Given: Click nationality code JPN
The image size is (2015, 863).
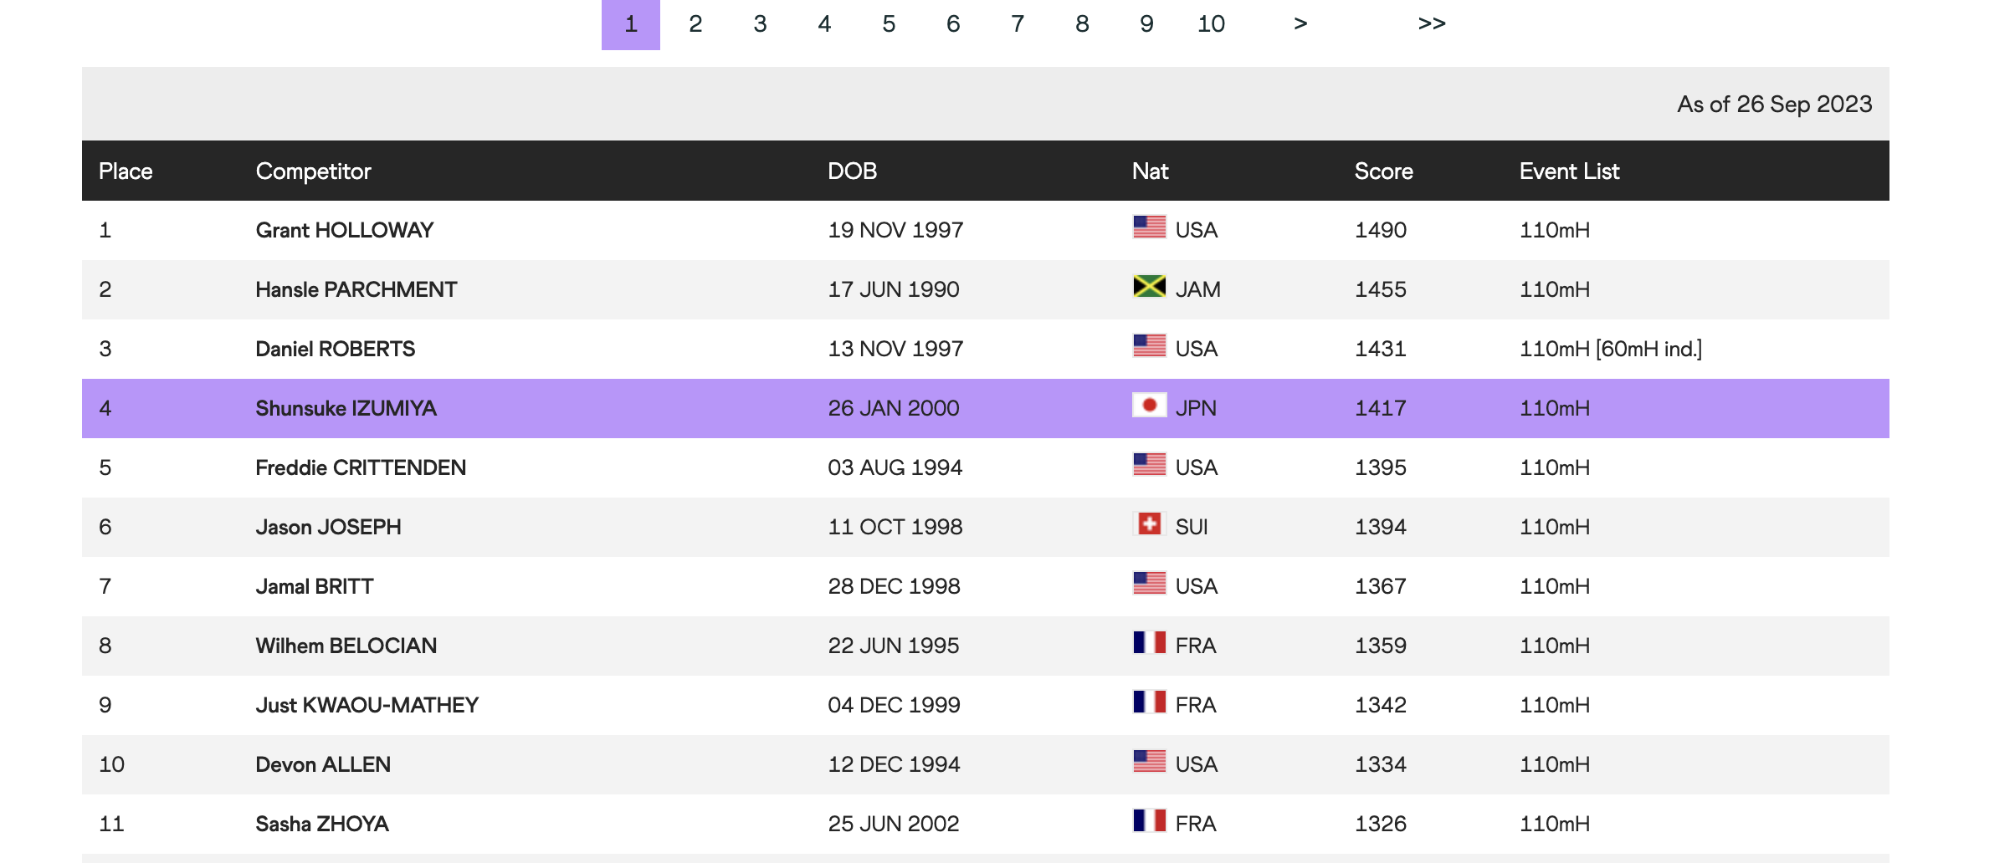Looking at the screenshot, I should click(1196, 408).
